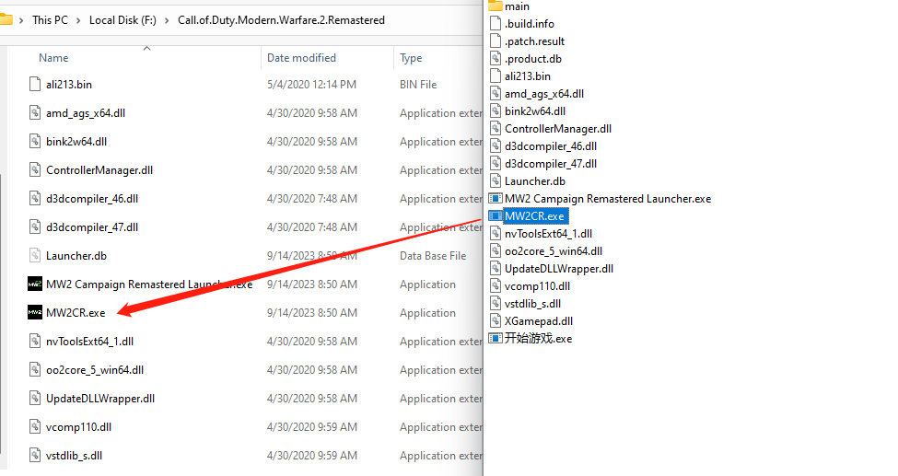Screen dimensions: 898x476
Task: Click Launcher.db file icon in left list
Action: tap(35, 255)
